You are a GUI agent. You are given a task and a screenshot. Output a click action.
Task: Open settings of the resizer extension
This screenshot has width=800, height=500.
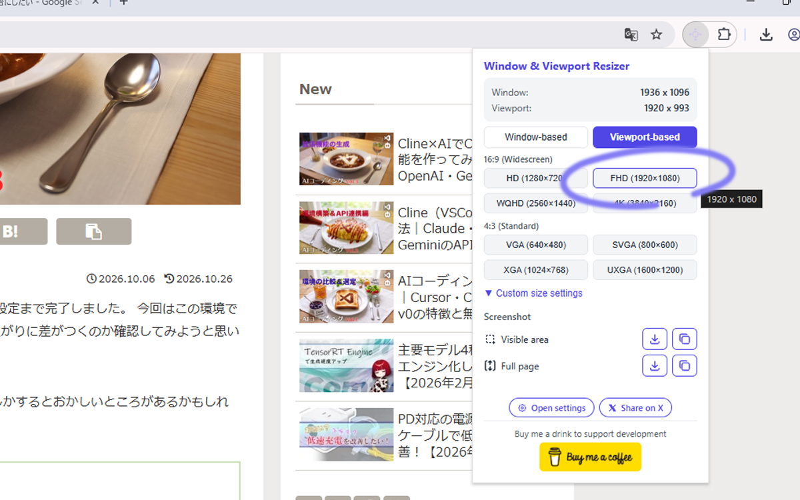[551, 408]
